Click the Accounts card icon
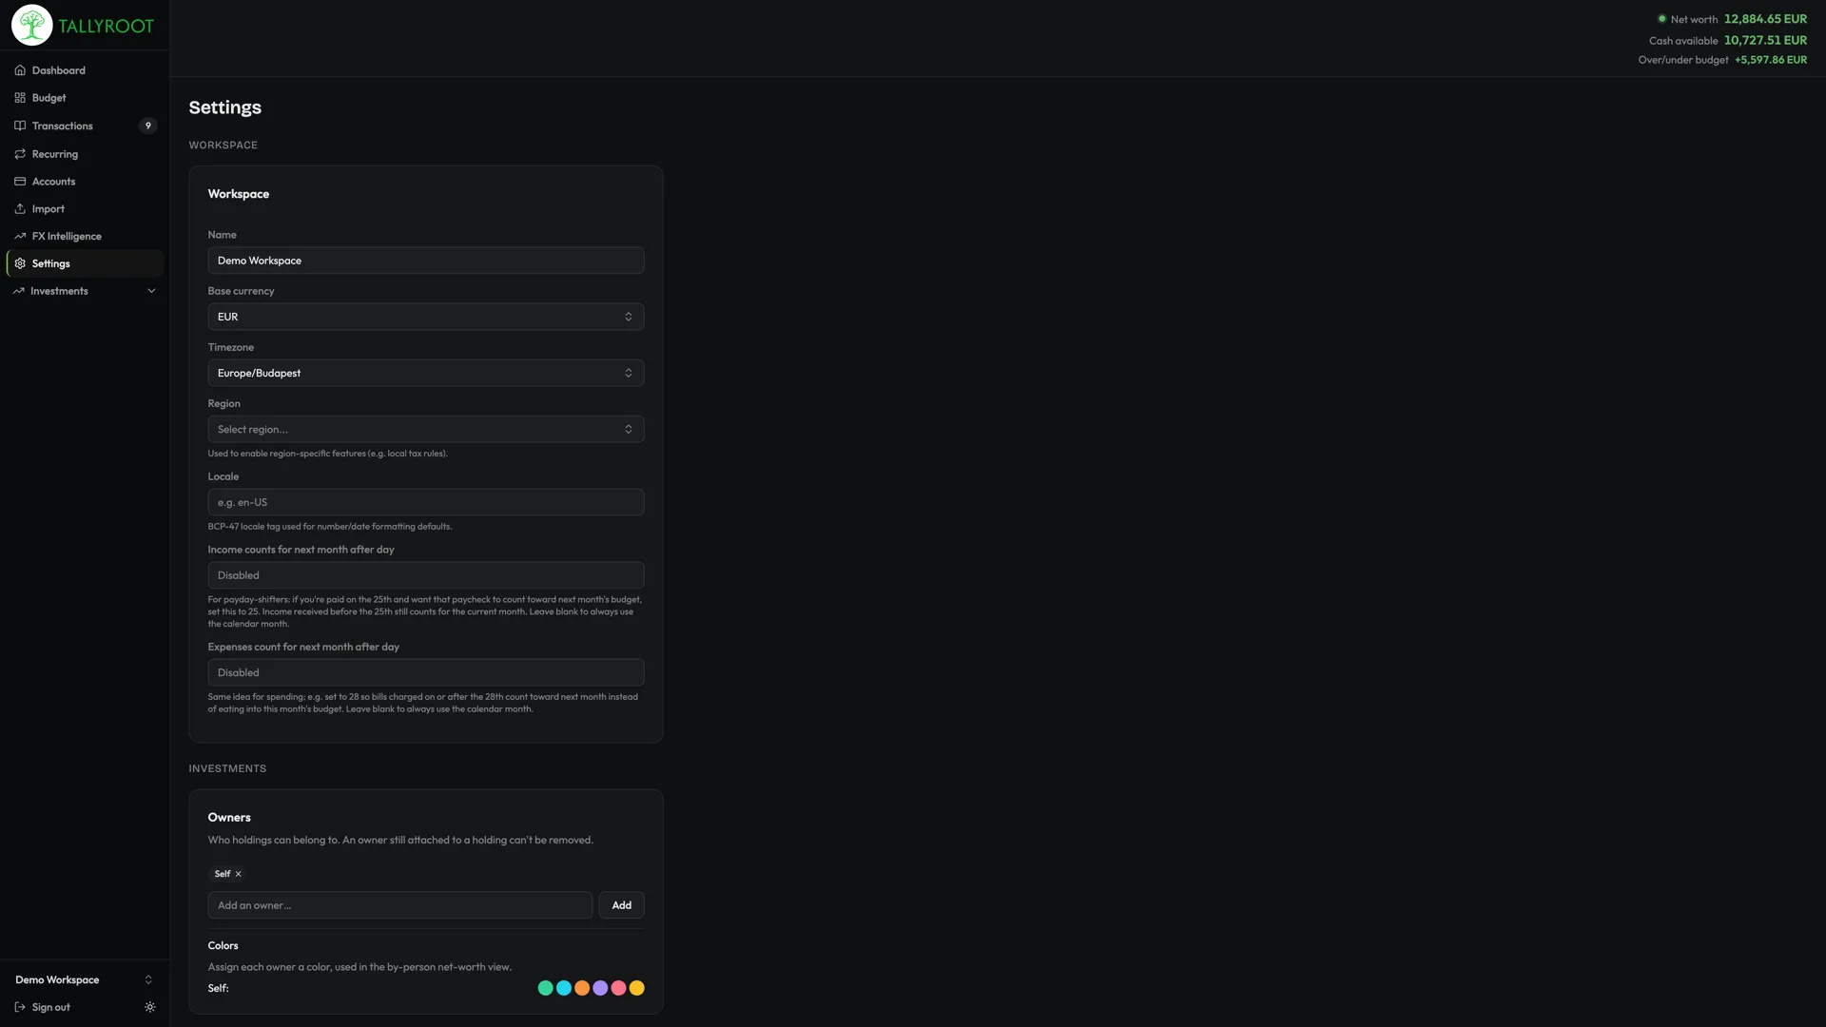 [20, 182]
